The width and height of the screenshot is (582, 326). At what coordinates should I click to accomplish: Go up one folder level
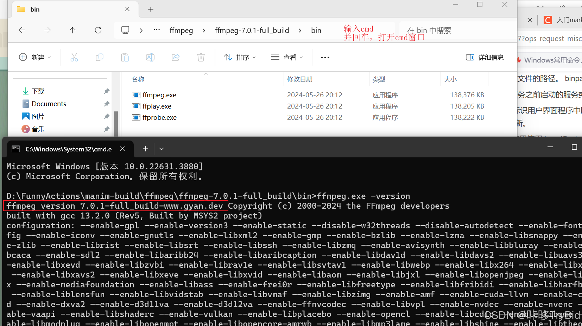point(72,30)
